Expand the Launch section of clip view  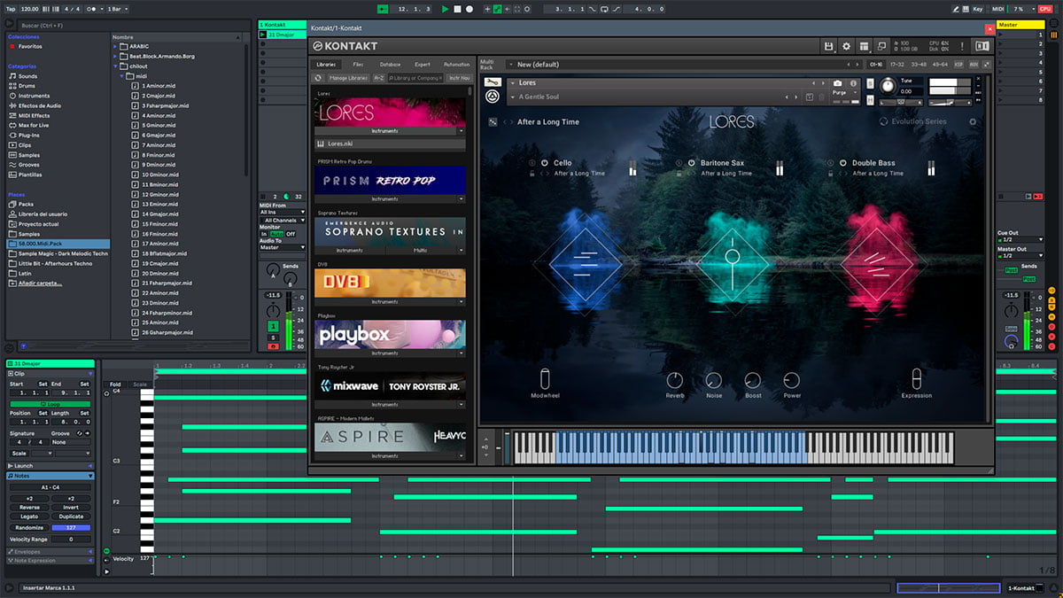89,465
